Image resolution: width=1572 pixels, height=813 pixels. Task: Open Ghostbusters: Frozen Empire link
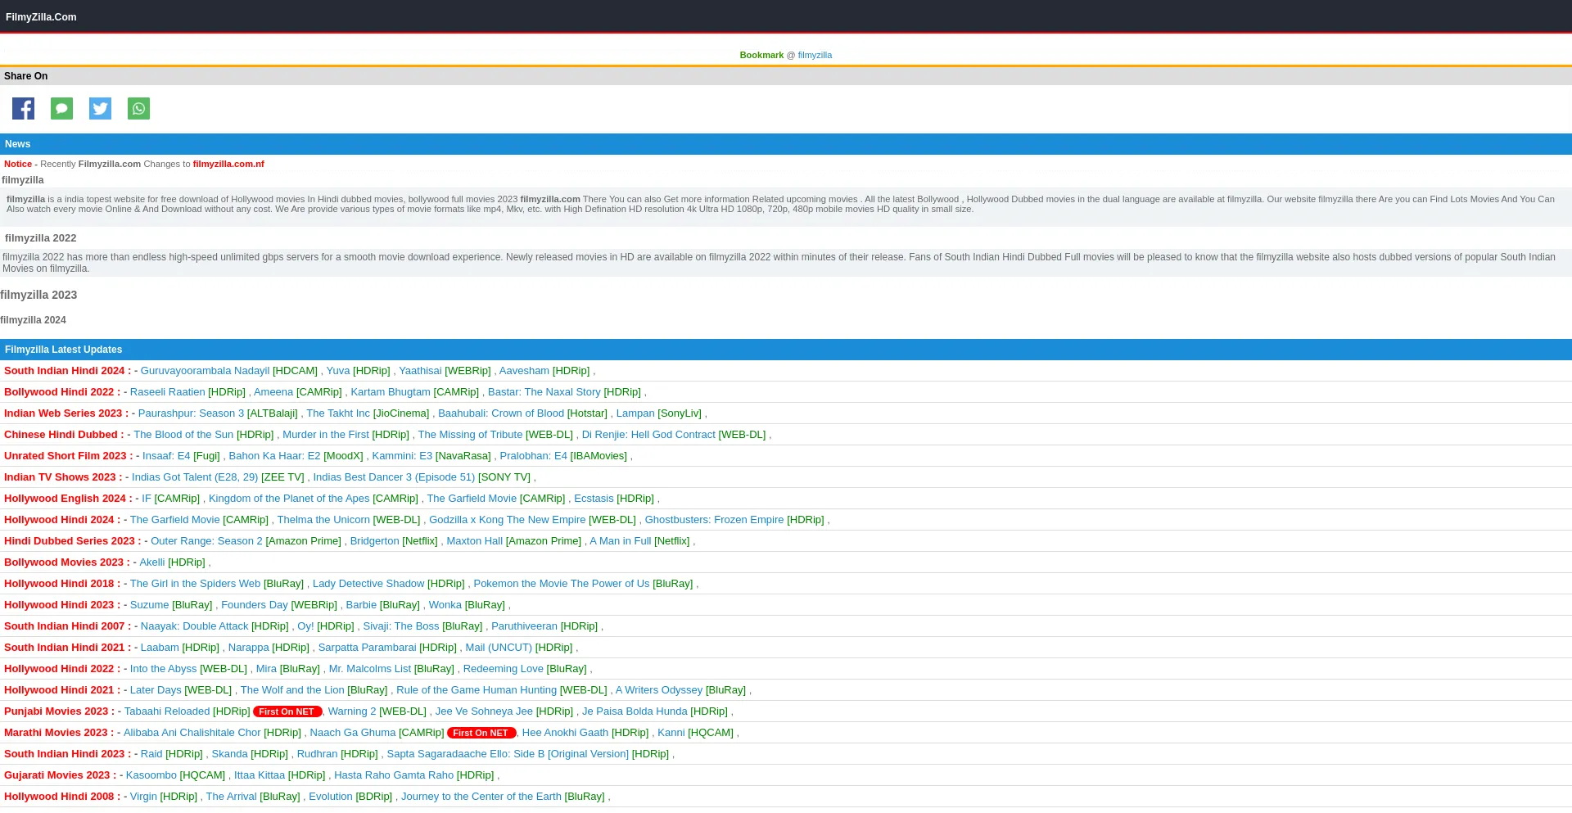714,520
